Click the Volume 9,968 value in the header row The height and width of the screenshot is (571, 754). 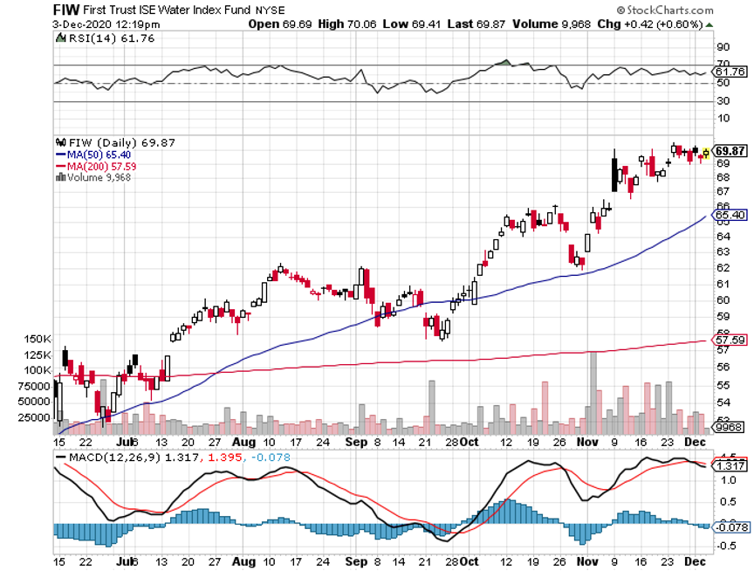tap(551, 24)
